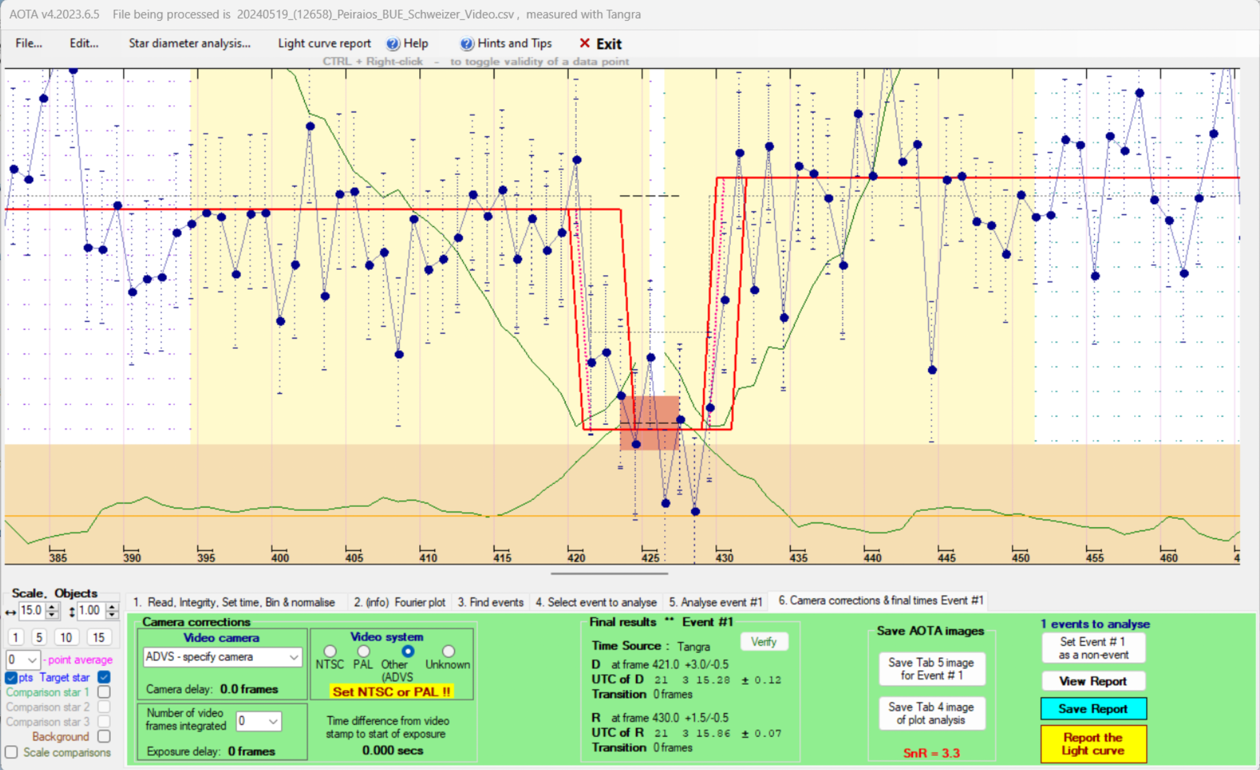Increase horizontal scale with up arrow
The image size is (1260, 770).
tap(52, 607)
